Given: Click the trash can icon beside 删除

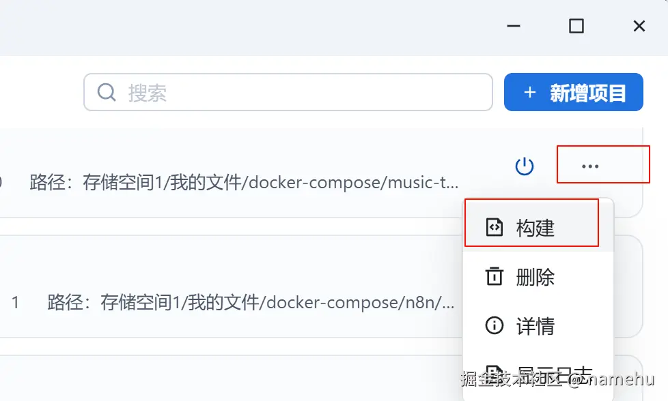Looking at the screenshot, I should pyautogui.click(x=494, y=276).
